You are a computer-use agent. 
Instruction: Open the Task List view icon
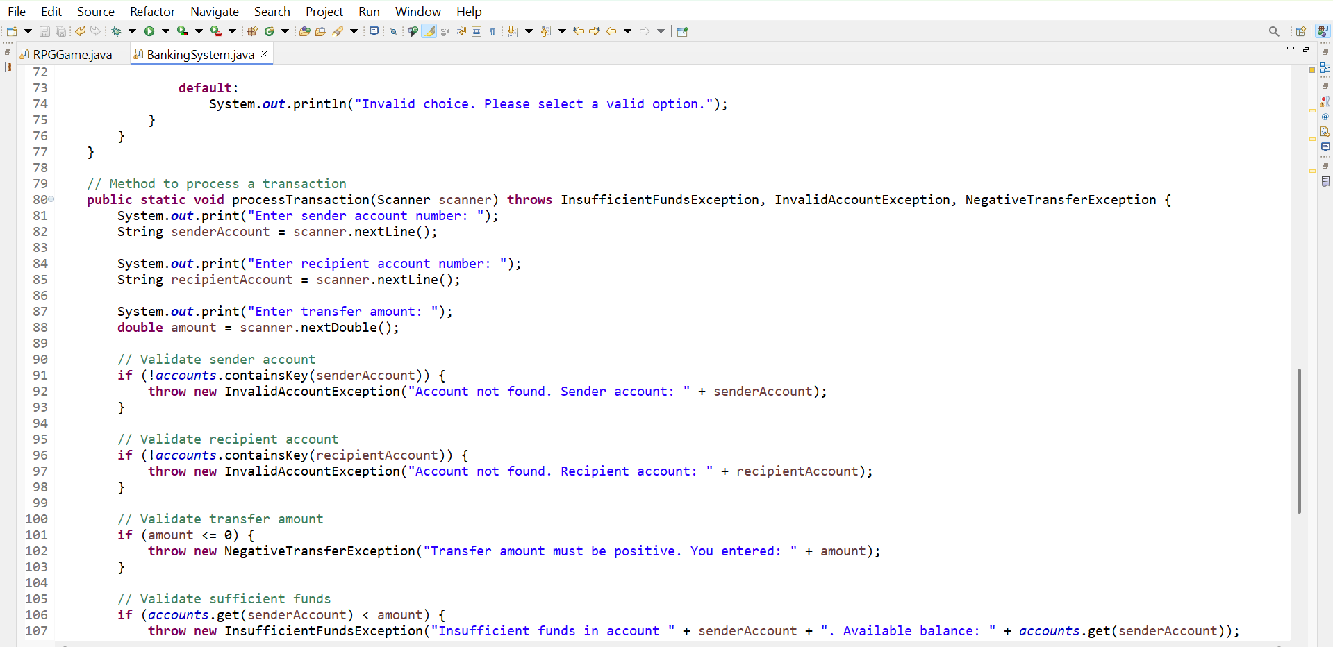click(1325, 181)
